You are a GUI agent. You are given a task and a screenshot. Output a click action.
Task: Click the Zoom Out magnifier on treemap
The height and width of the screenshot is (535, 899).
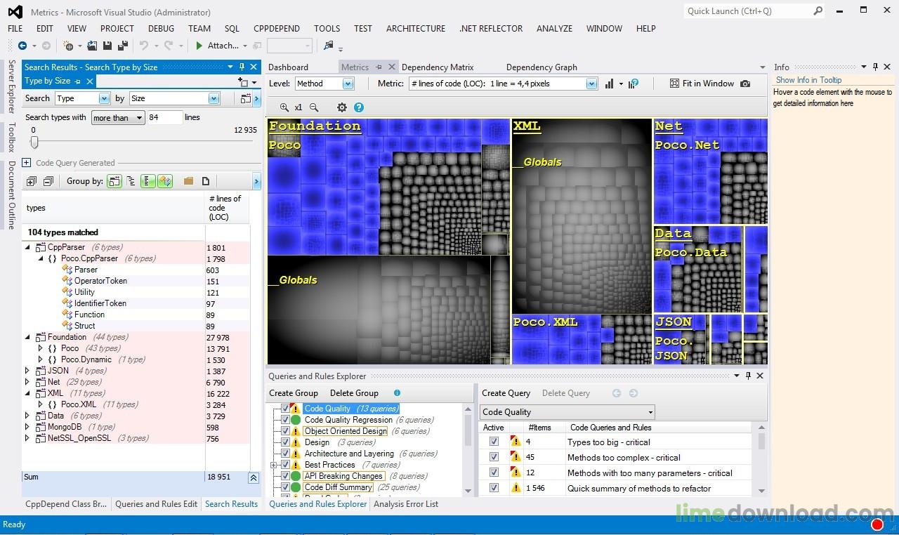click(314, 107)
